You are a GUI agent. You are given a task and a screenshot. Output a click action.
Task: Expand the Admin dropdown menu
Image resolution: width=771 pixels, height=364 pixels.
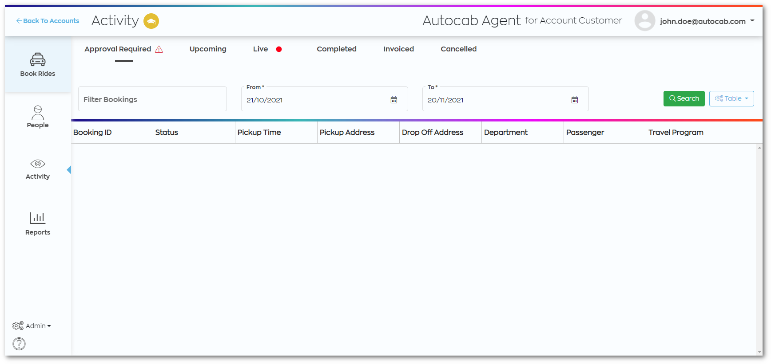tap(32, 326)
